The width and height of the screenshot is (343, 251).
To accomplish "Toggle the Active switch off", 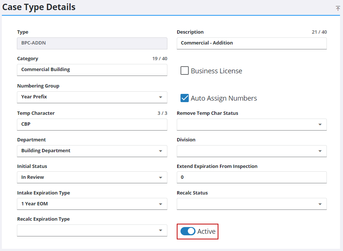I will tap(188, 231).
